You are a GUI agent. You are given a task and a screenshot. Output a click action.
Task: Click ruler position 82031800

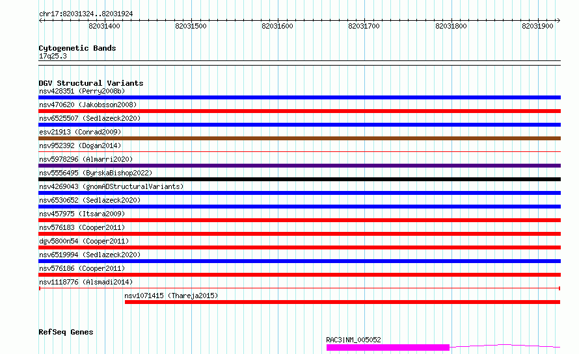pos(451,26)
